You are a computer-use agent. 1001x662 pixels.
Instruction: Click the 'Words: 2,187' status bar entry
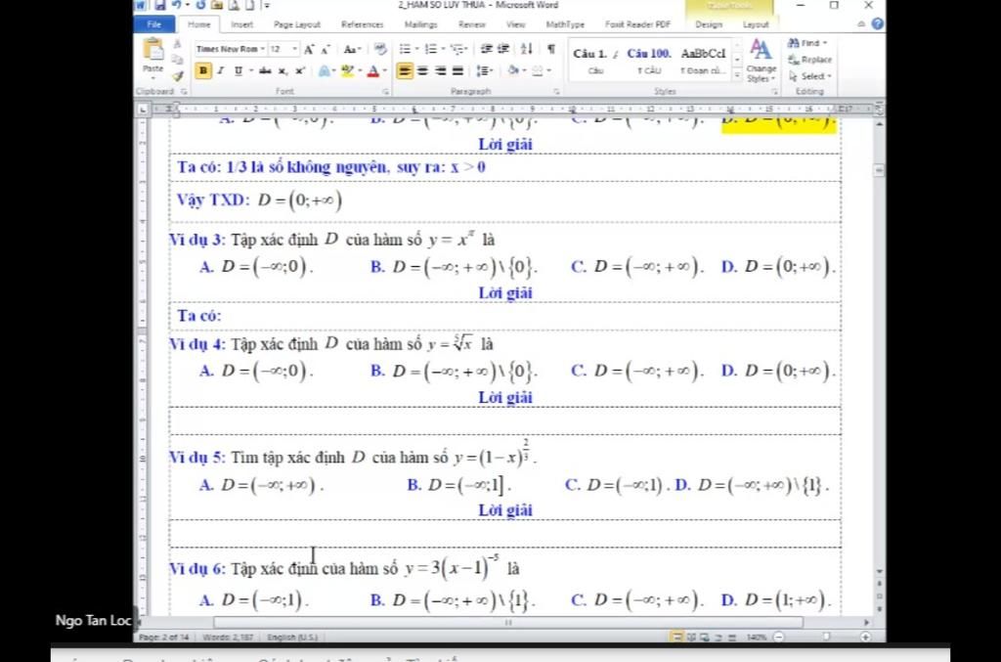tap(228, 638)
